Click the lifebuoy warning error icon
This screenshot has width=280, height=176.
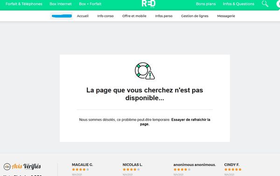pos(145,71)
